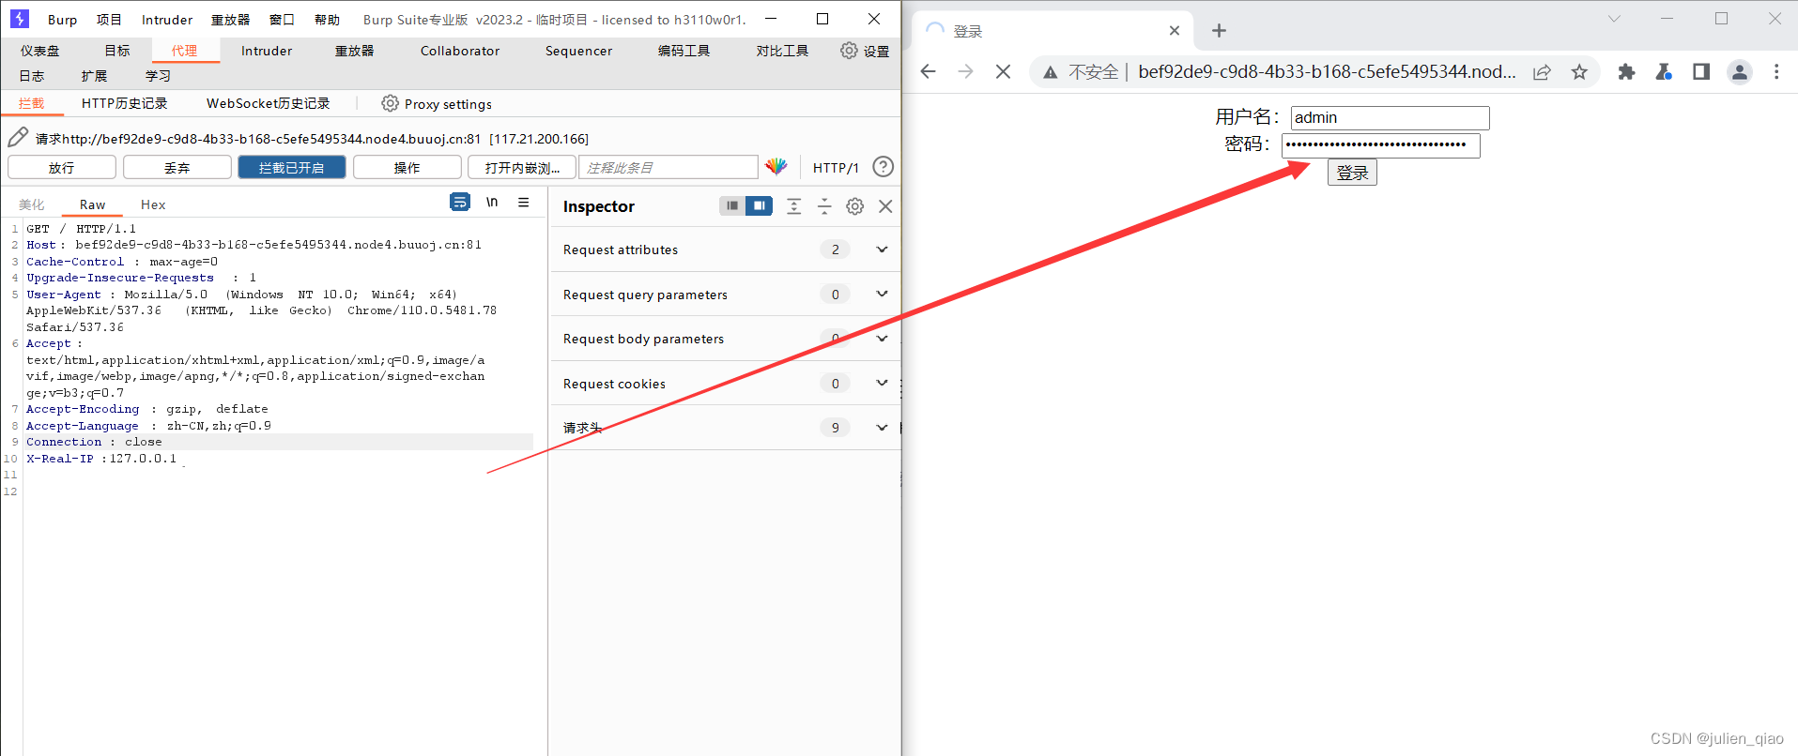This screenshot has width=1798, height=756.
Task: Collapse all Inspector sections icon
Action: coord(824,206)
